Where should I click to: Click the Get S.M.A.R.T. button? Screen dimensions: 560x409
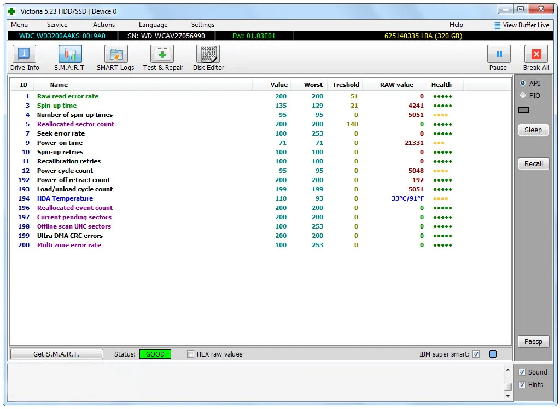coord(56,354)
